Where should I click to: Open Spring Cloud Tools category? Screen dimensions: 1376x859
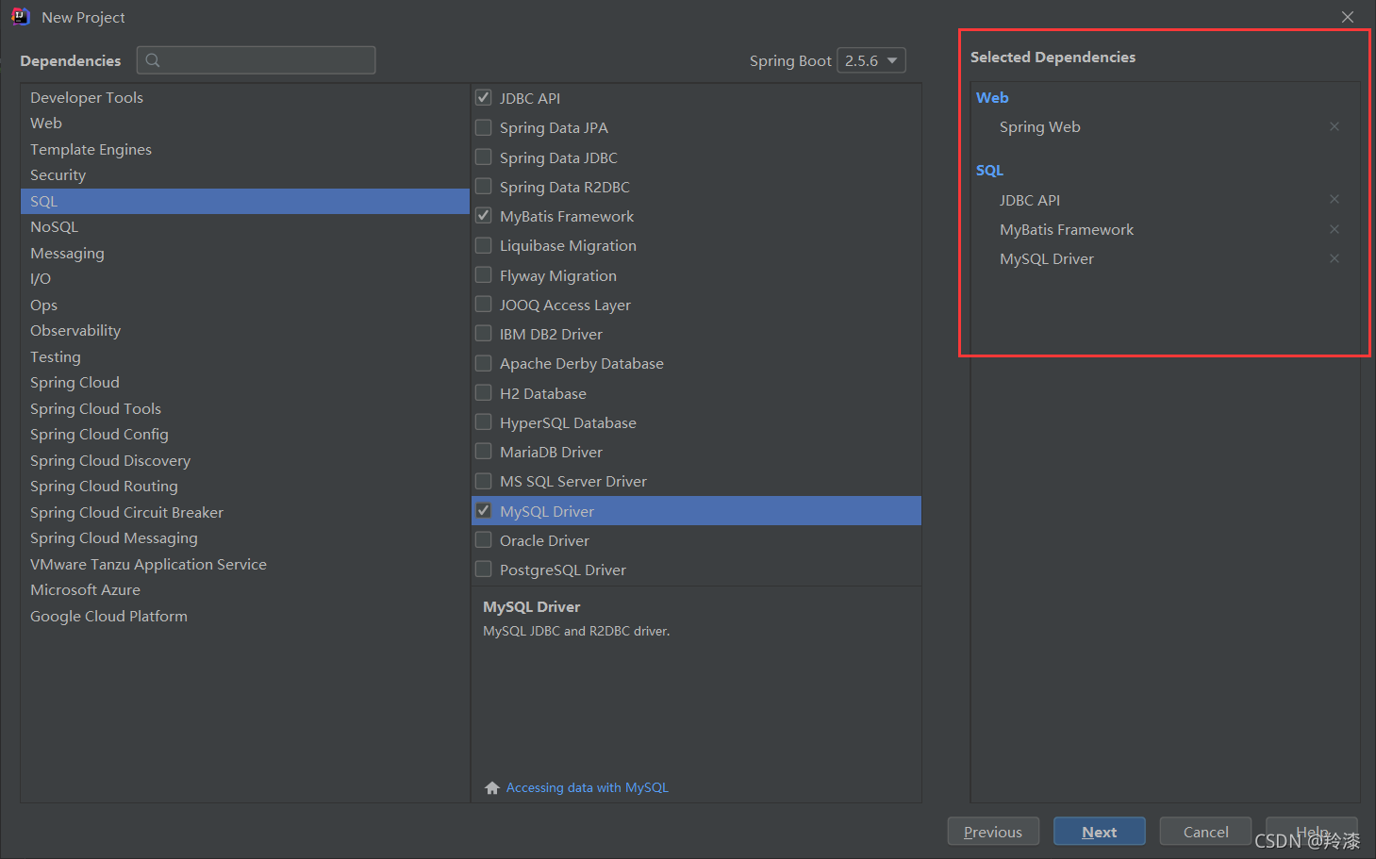[x=245, y=408]
